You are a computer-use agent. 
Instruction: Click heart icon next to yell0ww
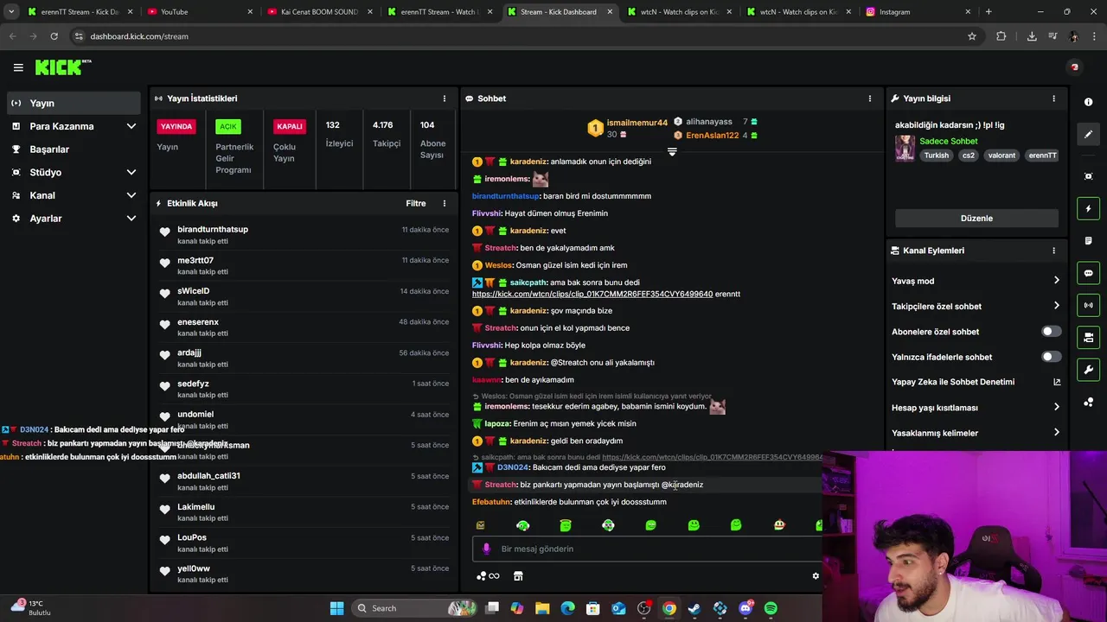(x=164, y=570)
